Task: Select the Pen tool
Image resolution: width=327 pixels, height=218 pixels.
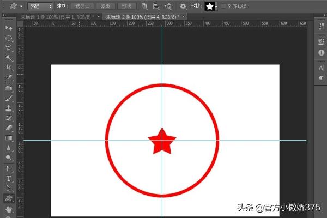Action: point(9,168)
